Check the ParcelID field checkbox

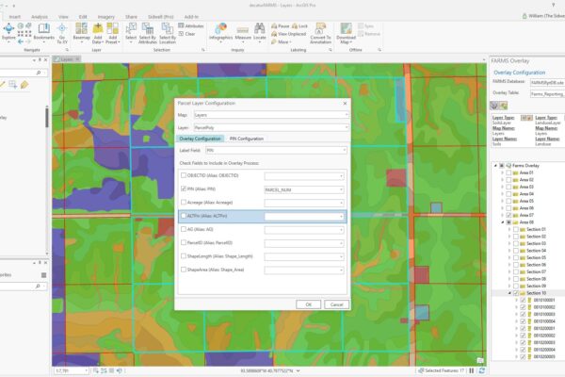184,242
